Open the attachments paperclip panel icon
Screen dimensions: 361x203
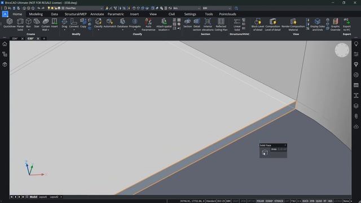click(x=356, y=116)
